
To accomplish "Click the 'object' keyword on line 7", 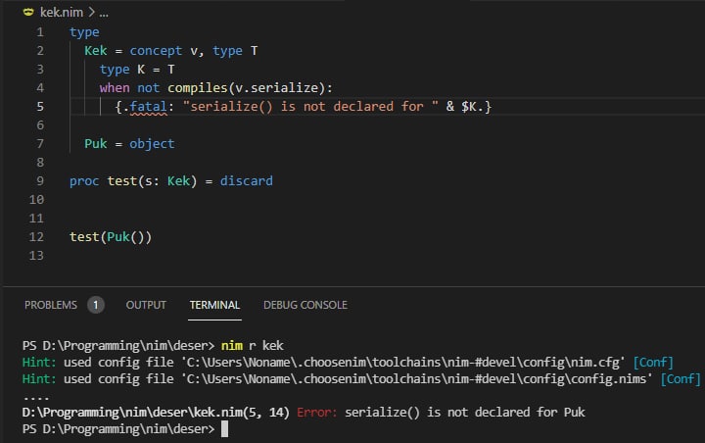I will click(152, 144).
